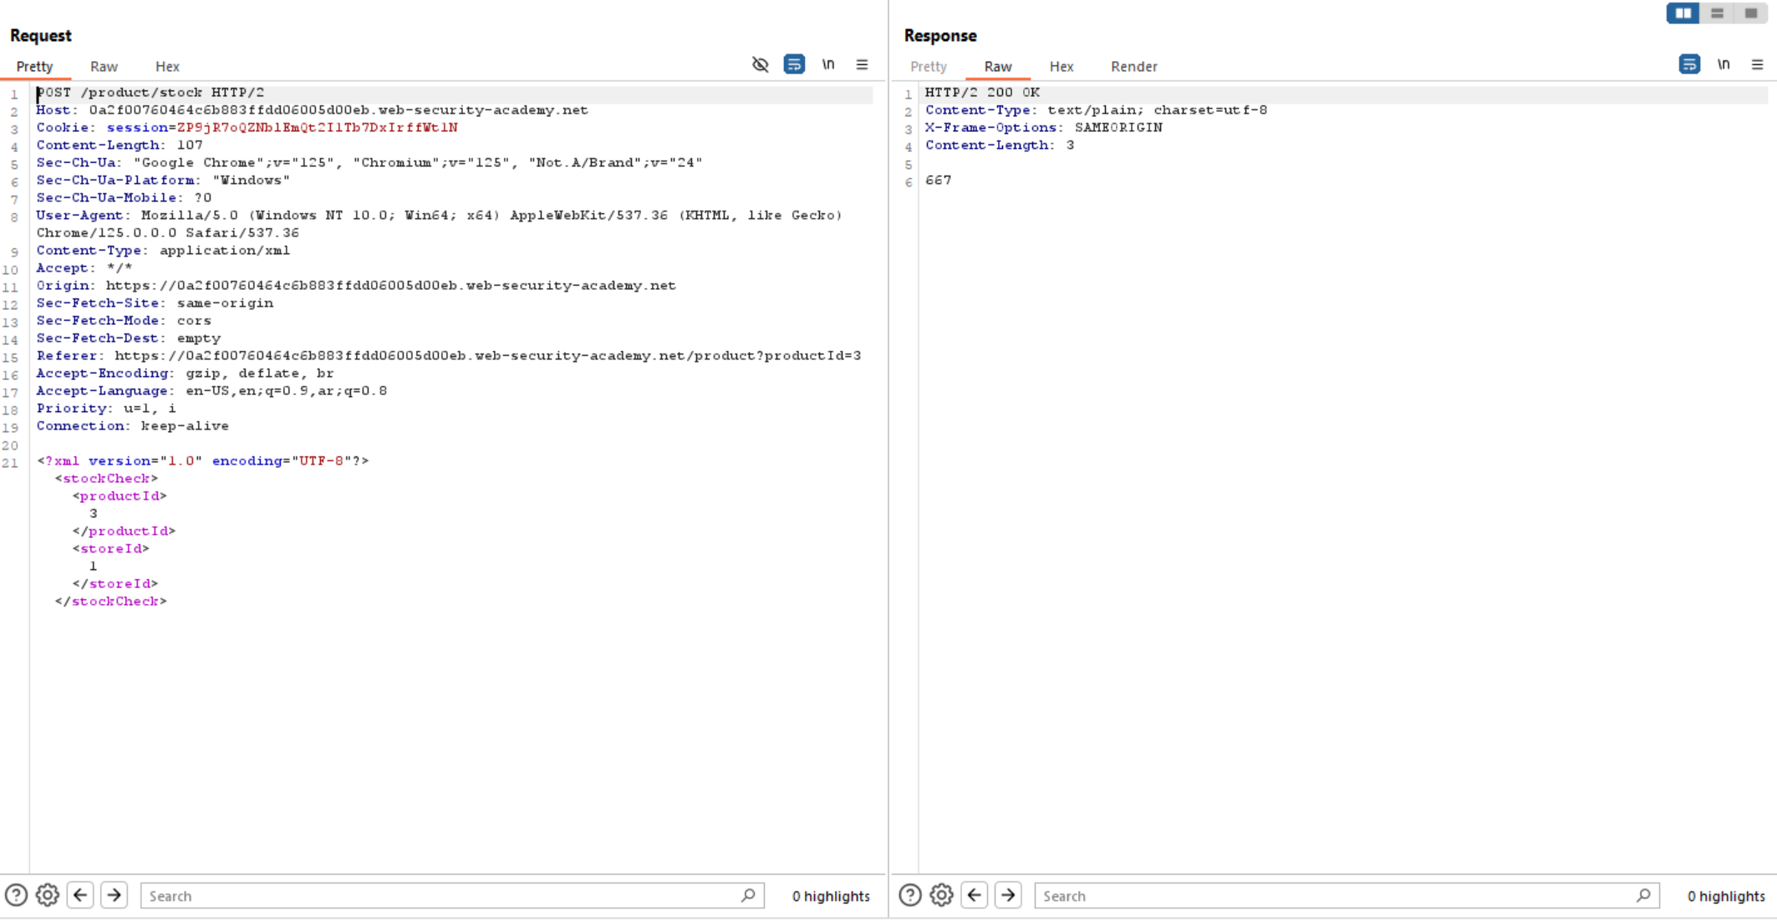The image size is (1777, 920).
Task: Go to next match in Request search
Action: point(114,895)
